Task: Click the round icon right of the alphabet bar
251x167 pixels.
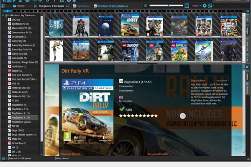Action: pyautogui.click(x=248, y=11)
